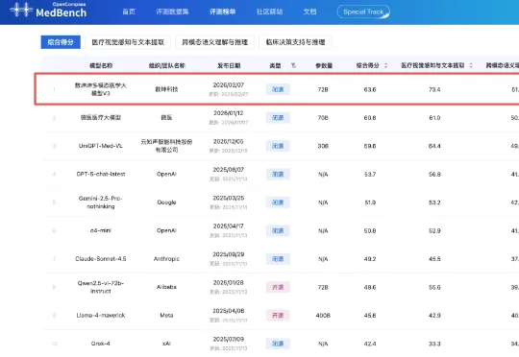Click the 60.8 score in the 70B row
519x357 pixels.
[x=370, y=118]
